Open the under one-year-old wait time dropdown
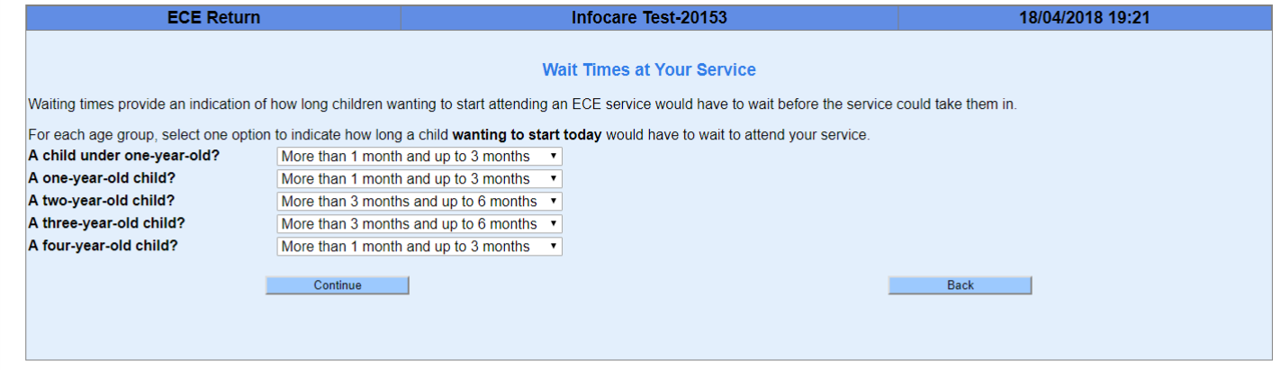 pos(419,157)
